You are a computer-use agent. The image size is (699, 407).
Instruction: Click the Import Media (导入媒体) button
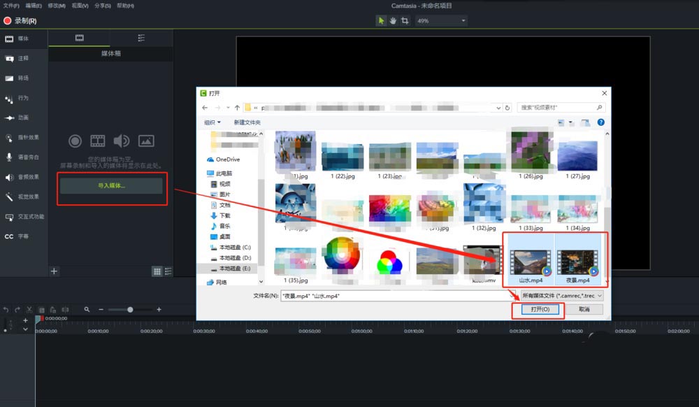[111, 186]
